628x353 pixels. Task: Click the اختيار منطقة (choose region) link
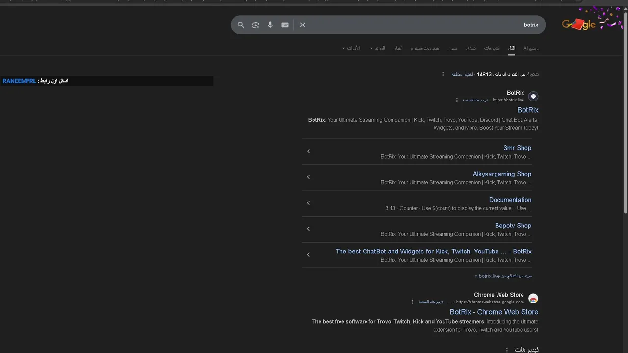(x=463, y=75)
